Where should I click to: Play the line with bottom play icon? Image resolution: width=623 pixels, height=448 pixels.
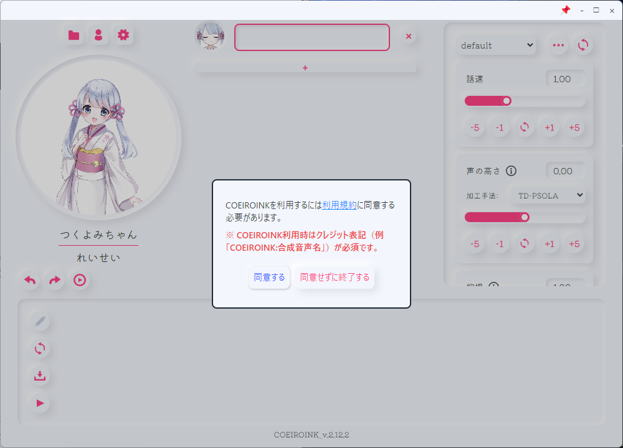coord(40,404)
